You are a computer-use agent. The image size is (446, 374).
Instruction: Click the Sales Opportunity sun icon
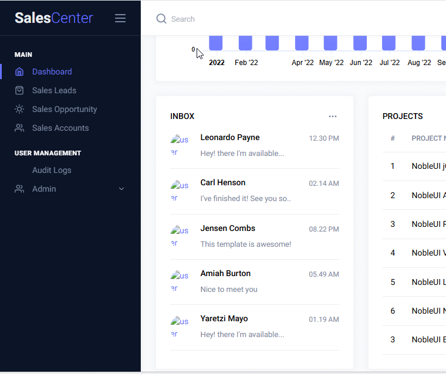(x=19, y=109)
